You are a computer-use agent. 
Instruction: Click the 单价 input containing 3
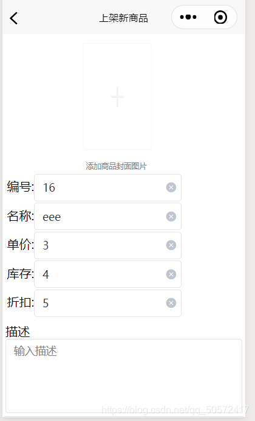pyautogui.click(x=107, y=245)
